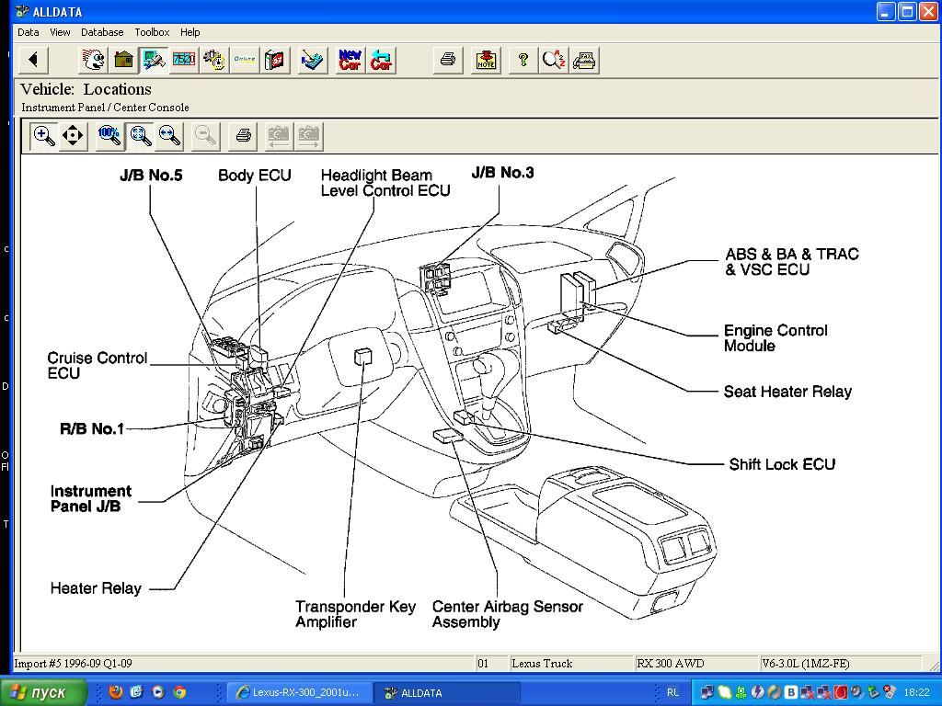Open the Toolbox menu
The width and height of the screenshot is (942, 706).
pos(152,32)
